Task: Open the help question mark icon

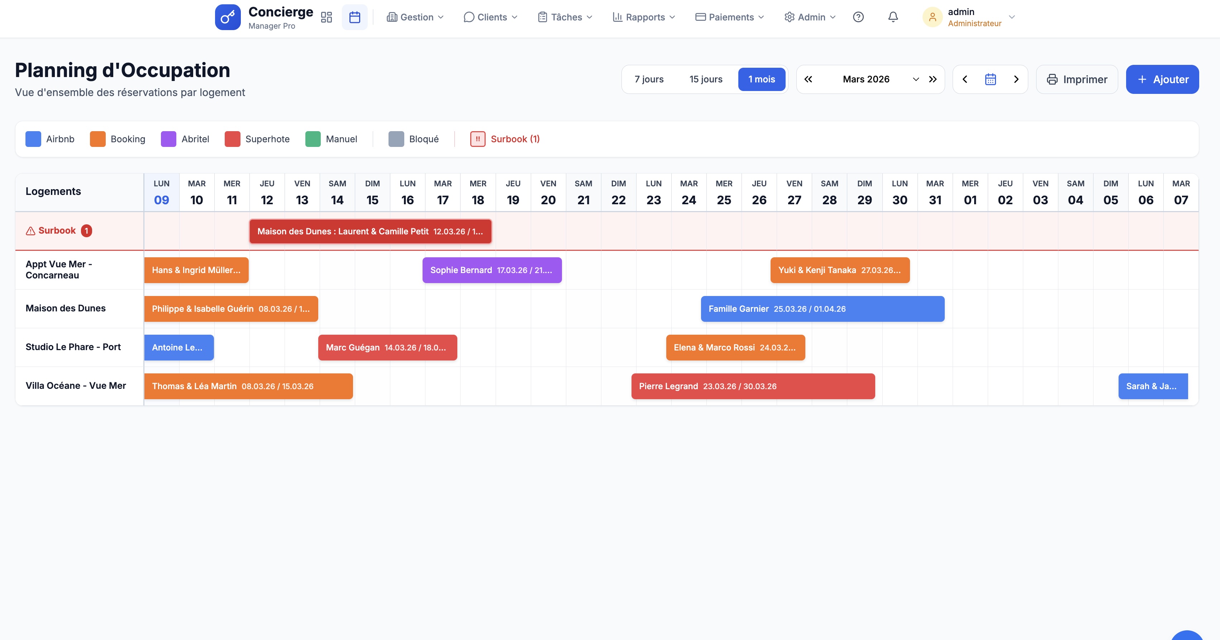Action: point(858,18)
